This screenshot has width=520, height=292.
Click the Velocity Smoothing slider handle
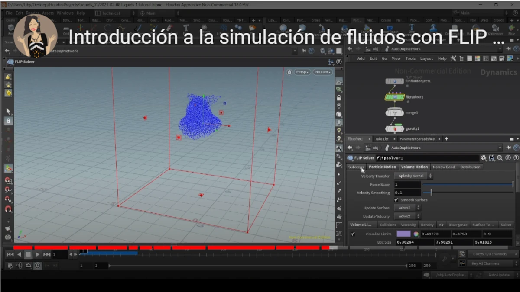pyautogui.click(x=431, y=193)
